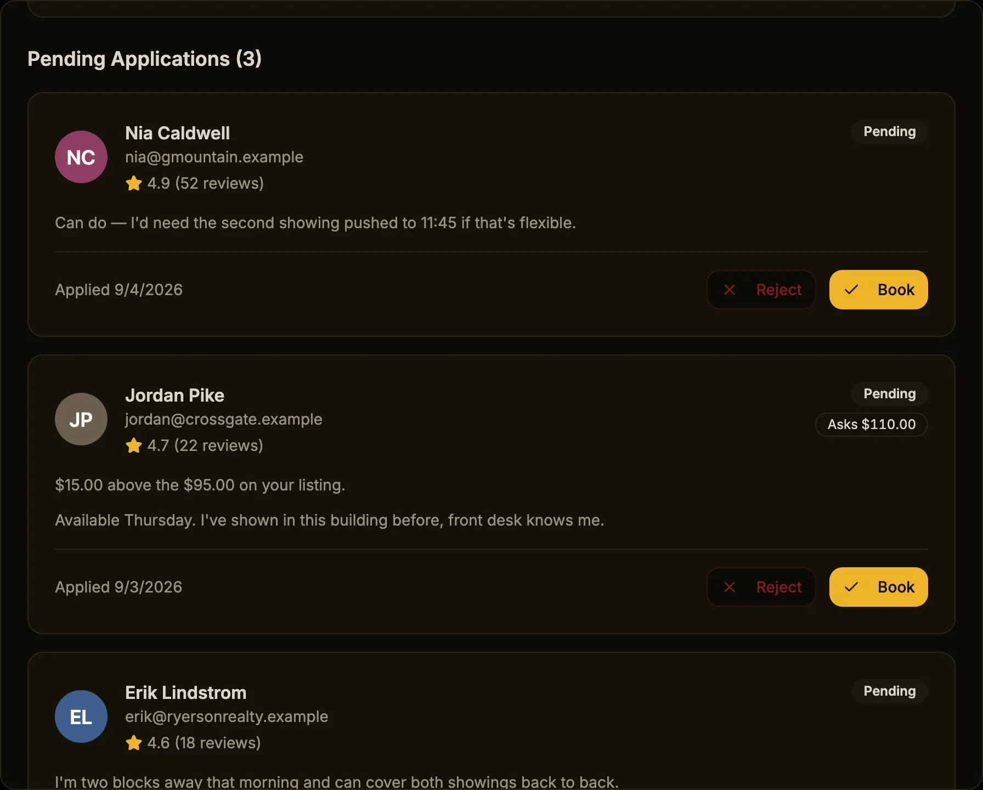Click Jordan Pike's JP avatar

point(81,419)
